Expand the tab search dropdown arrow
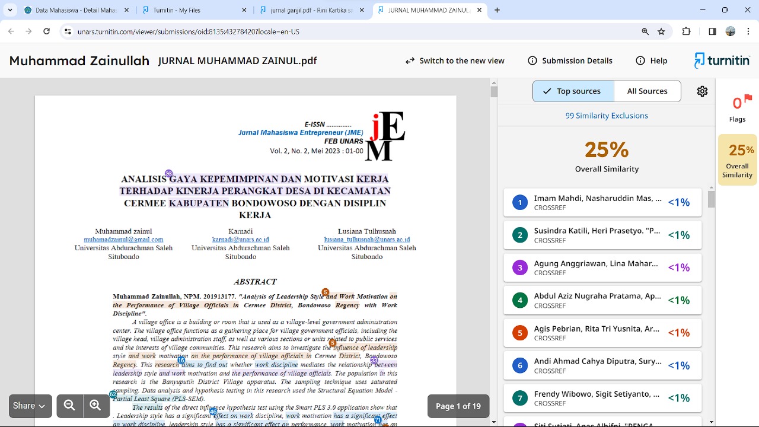 click(x=10, y=10)
